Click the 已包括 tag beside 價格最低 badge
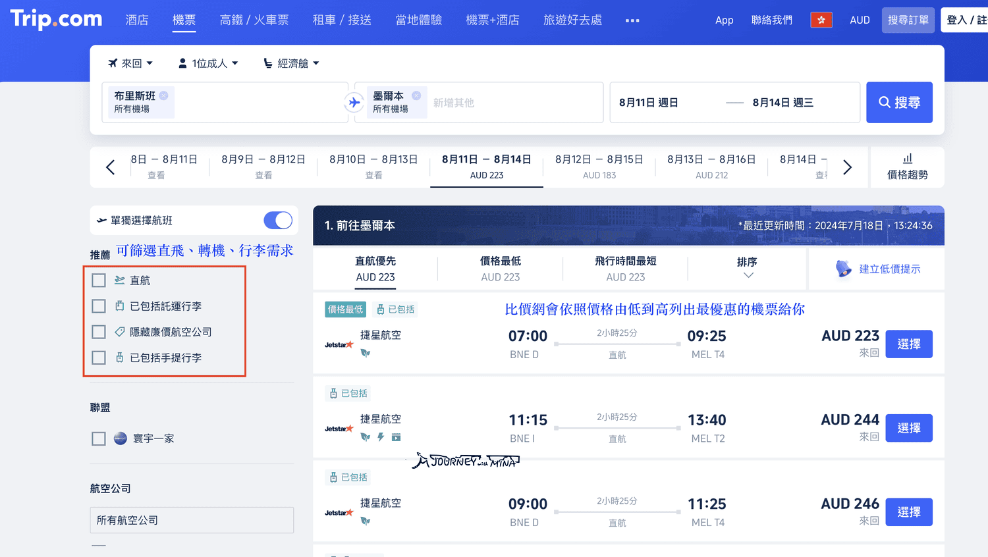Image resolution: width=988 pixels, height=557 pixels. 396,309
